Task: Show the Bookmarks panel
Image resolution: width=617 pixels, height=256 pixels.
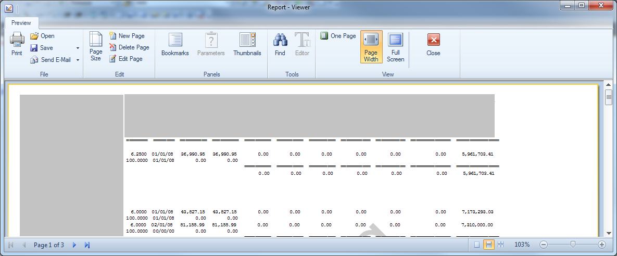Action: coord(175,44)
